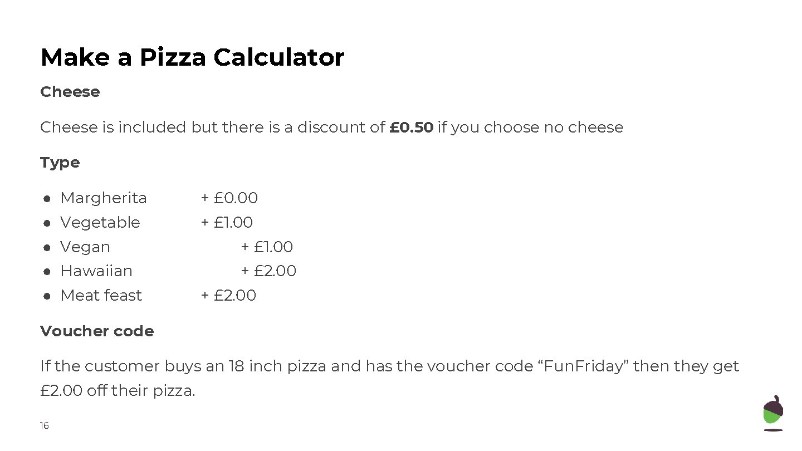This screenshot has height=451, width=802.
Task: Click the £2.00 off their pizza text
Action: 118,391
